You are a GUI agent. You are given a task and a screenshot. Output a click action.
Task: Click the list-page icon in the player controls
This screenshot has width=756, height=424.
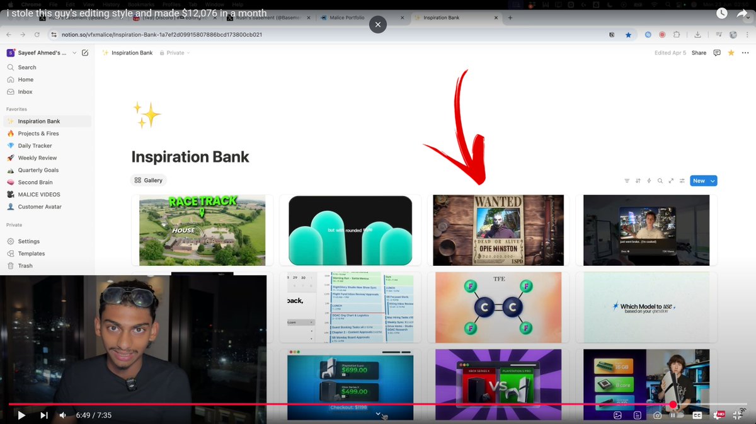[x=638, y=415]
